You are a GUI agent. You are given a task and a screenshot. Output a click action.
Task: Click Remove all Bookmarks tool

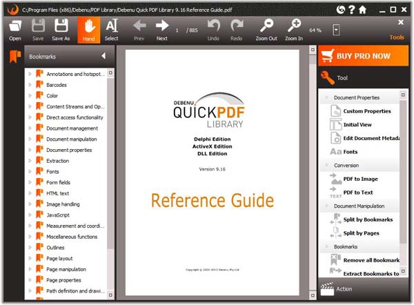pos(364,260)
